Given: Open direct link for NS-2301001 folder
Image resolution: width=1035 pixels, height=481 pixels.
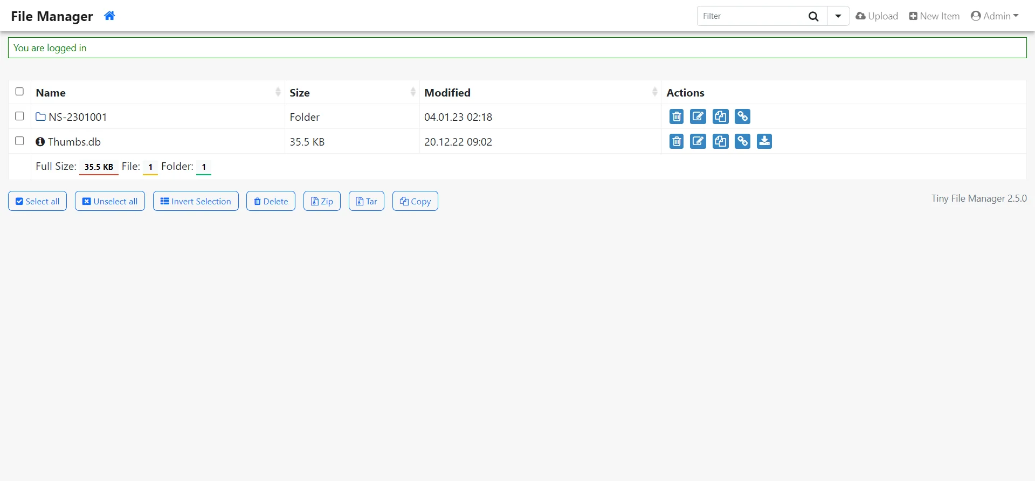Looking at the screenshot, I should pos(742,116).
